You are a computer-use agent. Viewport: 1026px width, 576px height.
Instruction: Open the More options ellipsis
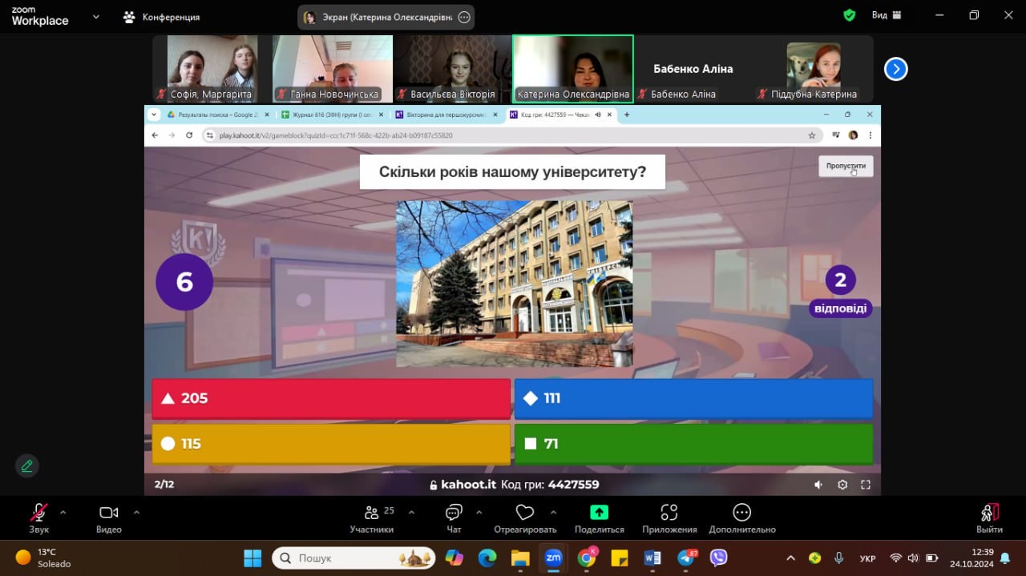(x=741, y=519)
